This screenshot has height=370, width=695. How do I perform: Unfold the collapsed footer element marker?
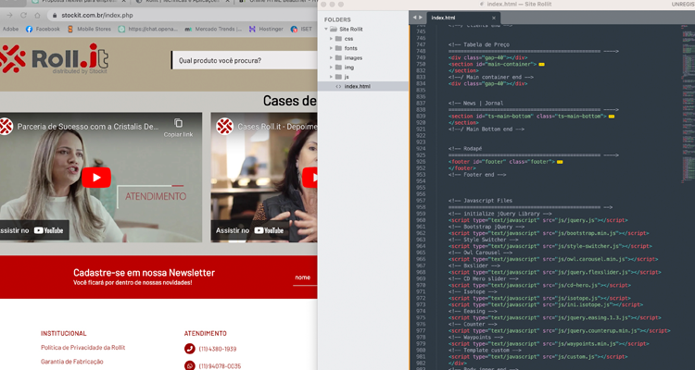561,162
